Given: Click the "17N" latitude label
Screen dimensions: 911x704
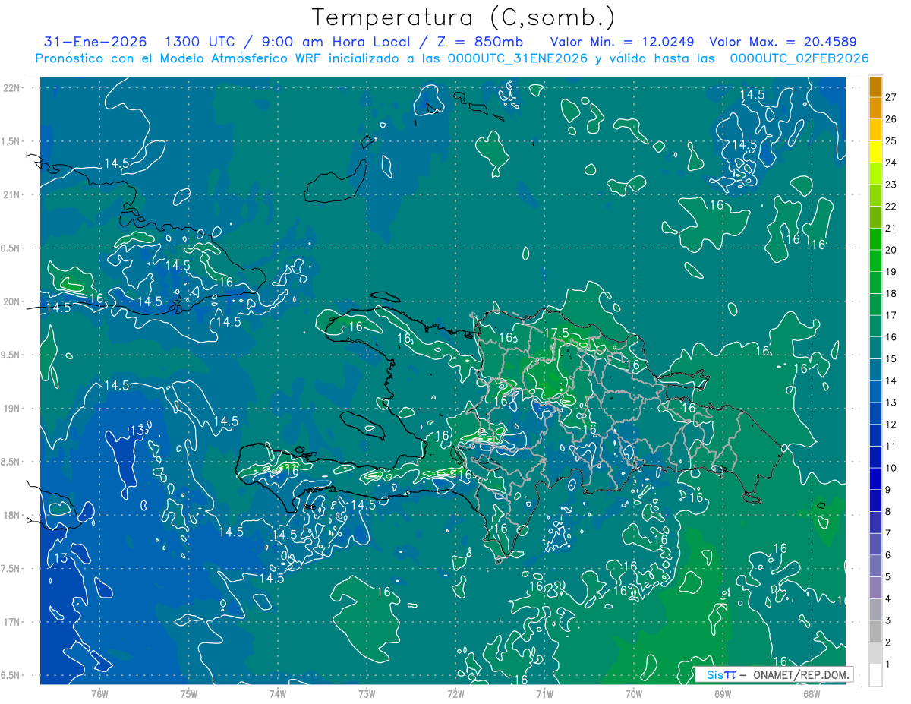Looking at the screenshot, I should (11, 622).
